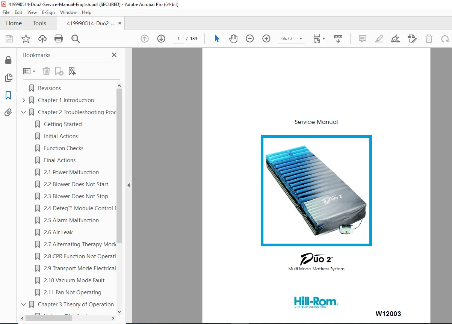Open Final Actions bookmark
The height and width of the screenshot is (324, 452).
coord(60,160)
